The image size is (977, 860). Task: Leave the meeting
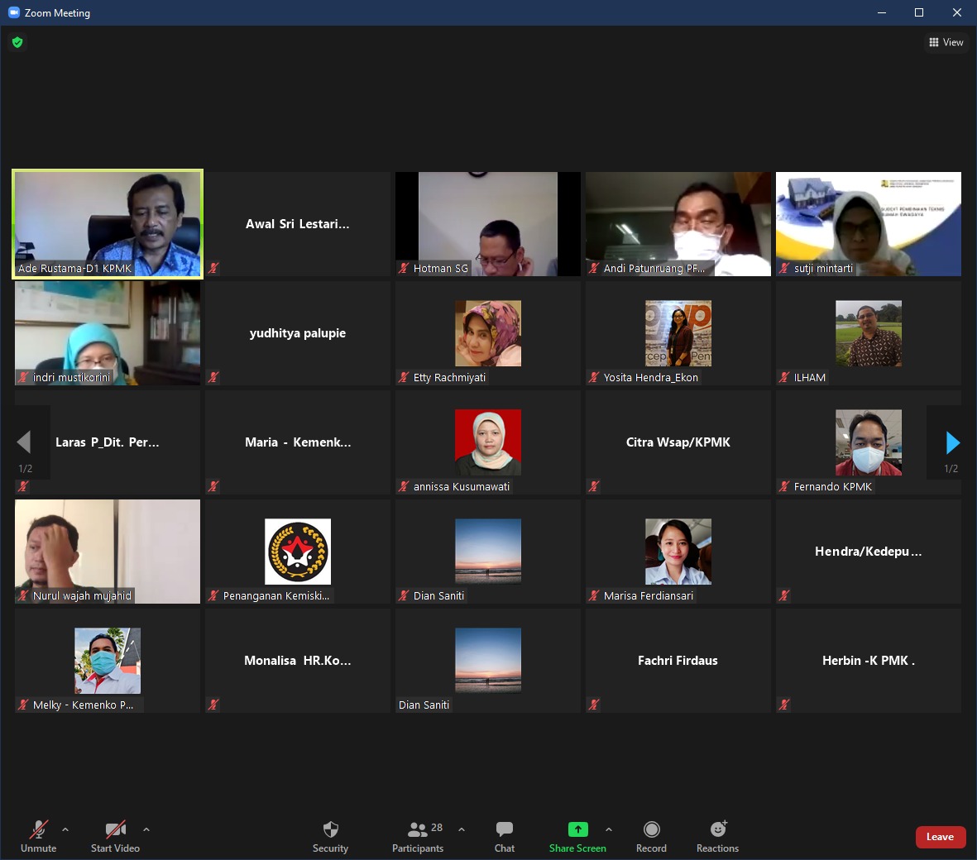tap(940, 837)
